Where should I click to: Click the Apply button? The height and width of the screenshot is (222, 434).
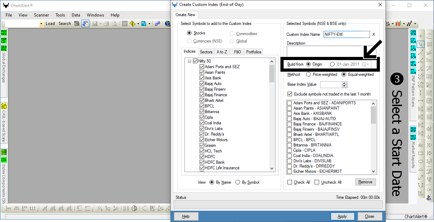(342, 216)
